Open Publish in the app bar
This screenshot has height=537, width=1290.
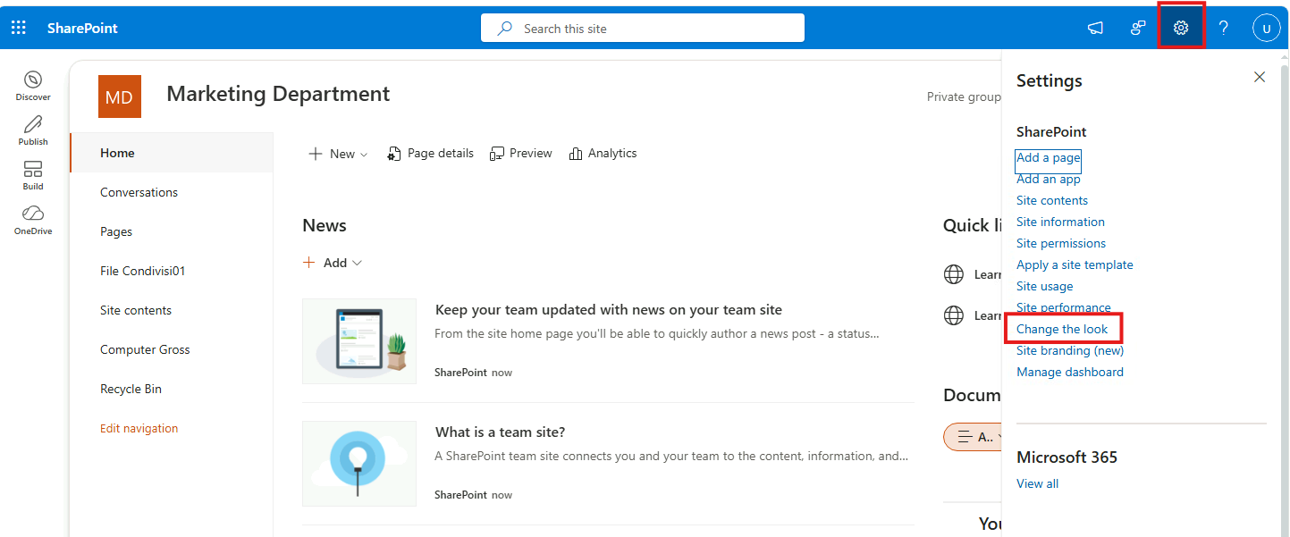coord(33,130)
